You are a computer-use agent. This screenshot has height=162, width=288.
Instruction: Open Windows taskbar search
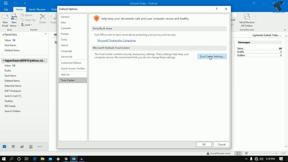(11, 159)
